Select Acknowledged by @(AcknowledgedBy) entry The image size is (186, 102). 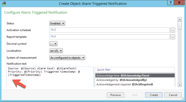pos(135,80)
